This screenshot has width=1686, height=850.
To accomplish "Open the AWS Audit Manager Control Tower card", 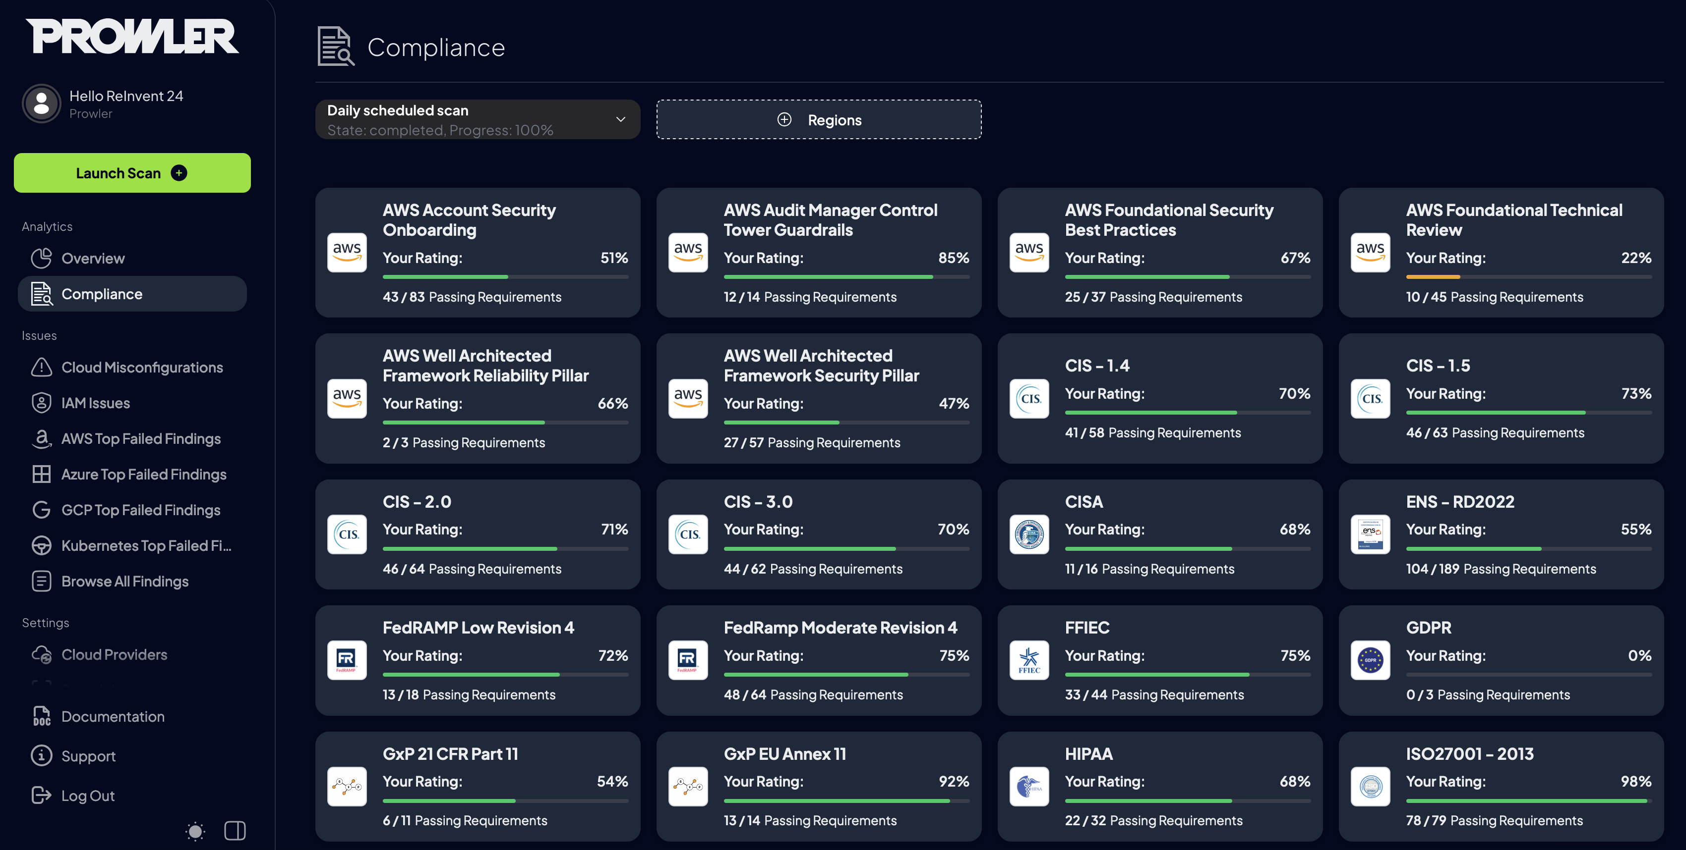I will (819, 253).
